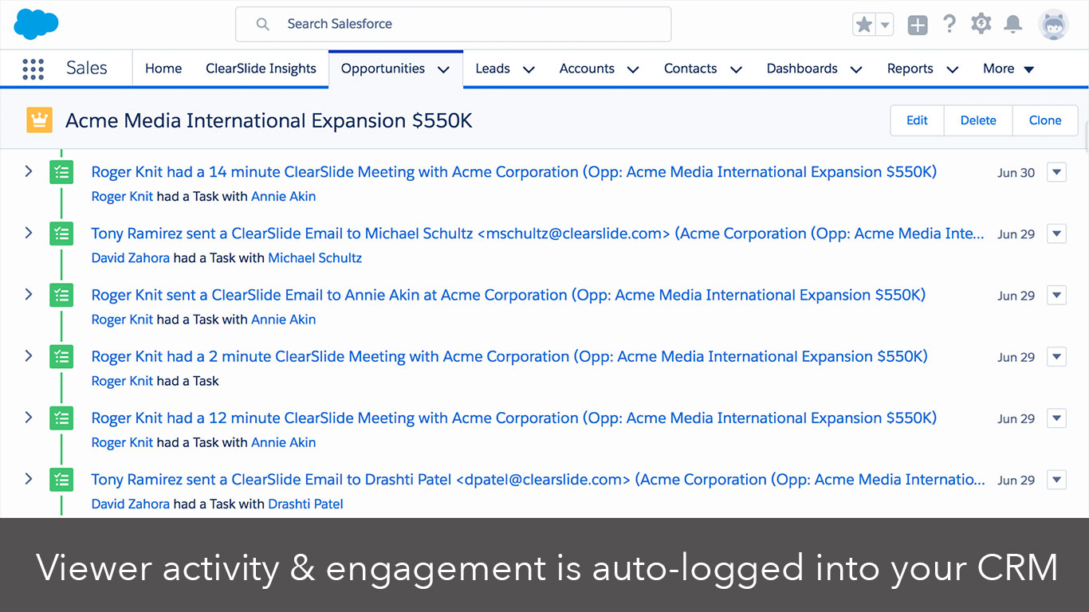Switch to the ClearSlide Insights tab
Image resolution: width=1089 pixels, height=612 pixels.
[x=261, y=69]
